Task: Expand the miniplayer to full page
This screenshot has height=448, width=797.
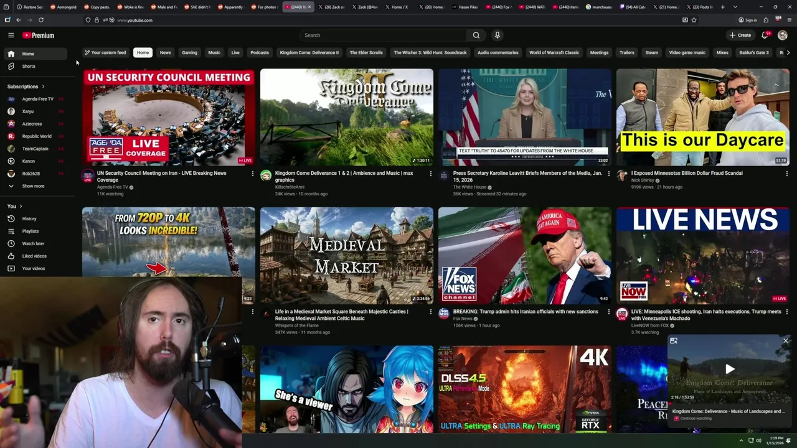Action: (673, 340)
